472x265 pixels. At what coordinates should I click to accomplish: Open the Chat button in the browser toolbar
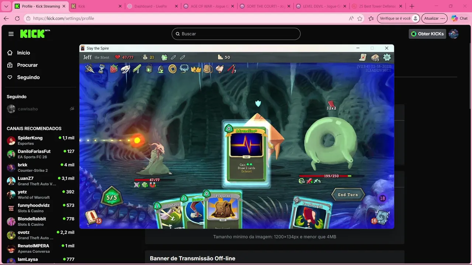[x=459, y=18]
